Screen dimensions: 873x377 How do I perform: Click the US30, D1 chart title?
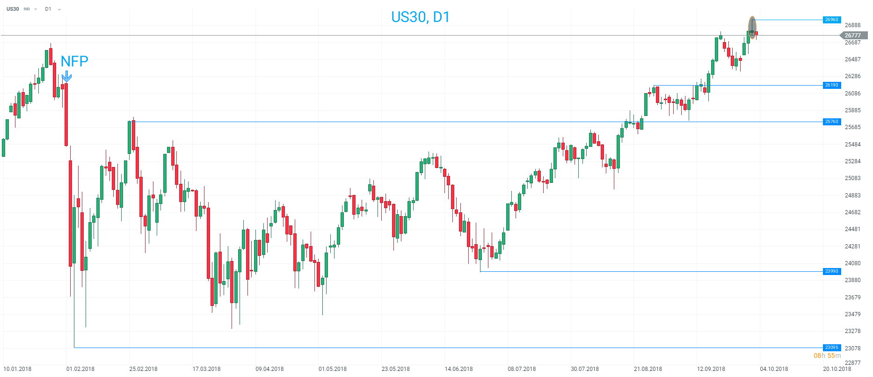420,17
